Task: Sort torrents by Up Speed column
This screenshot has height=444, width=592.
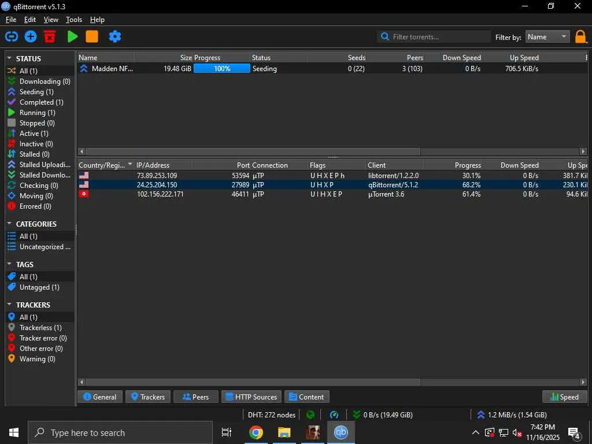Action: coord(512,57)
